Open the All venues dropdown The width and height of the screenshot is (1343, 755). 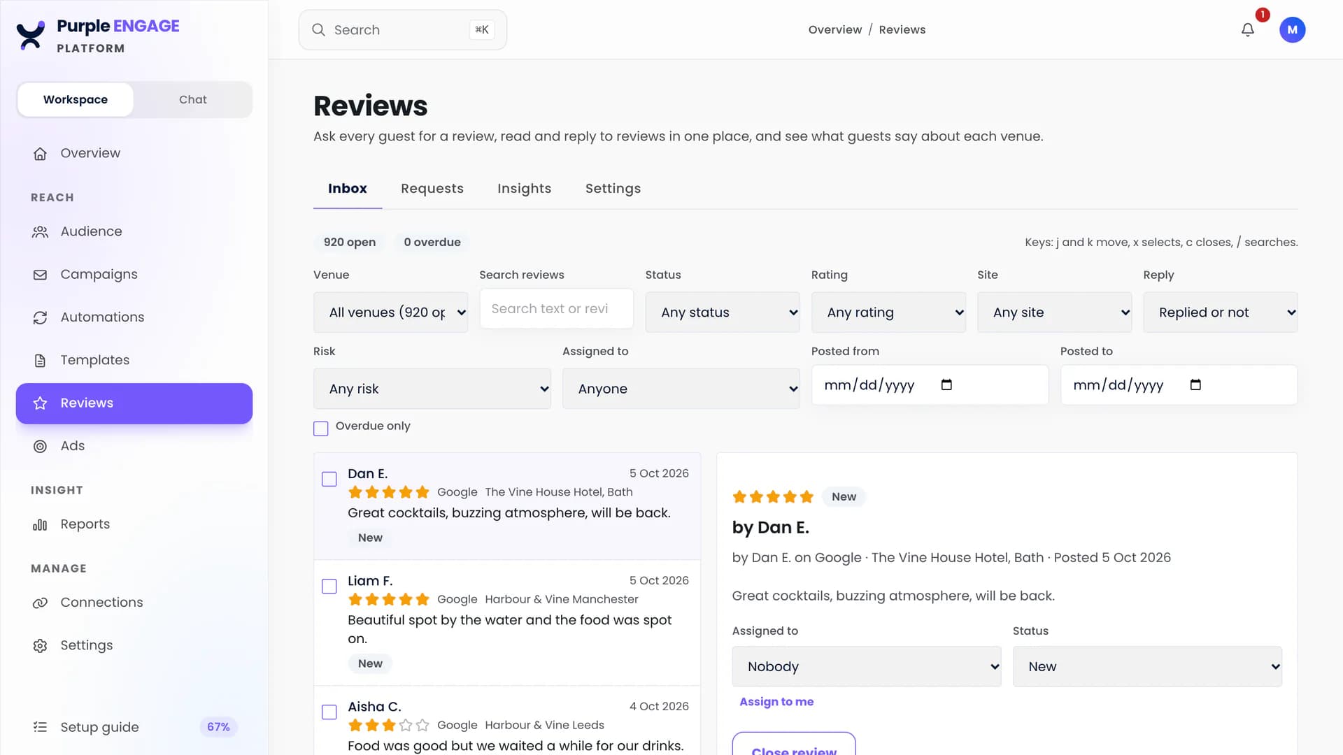[x=390, y=312]
